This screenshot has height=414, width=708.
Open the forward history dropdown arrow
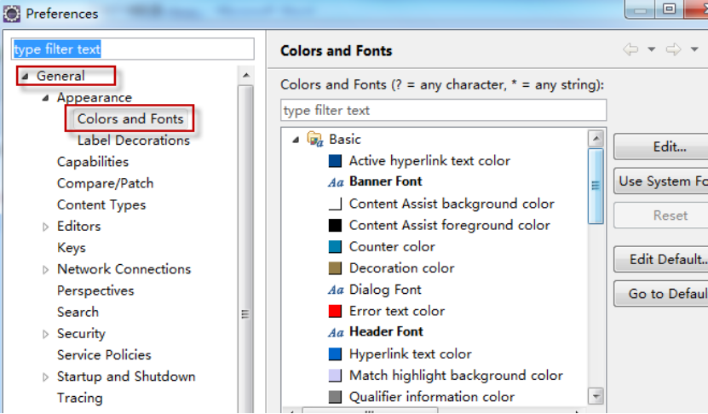[x=694, y=49]
